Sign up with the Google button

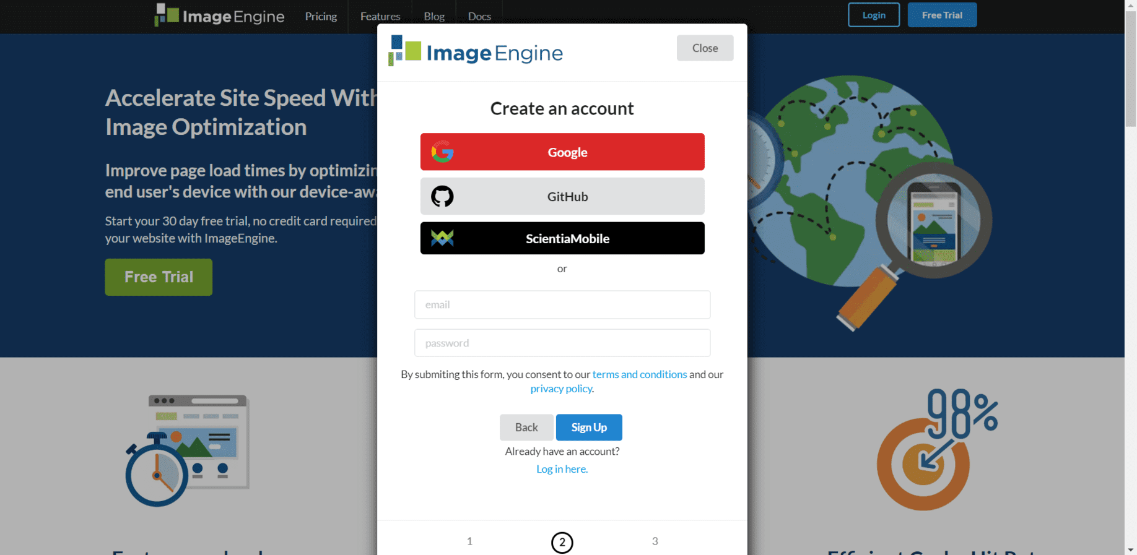click(x=562, y=152)
